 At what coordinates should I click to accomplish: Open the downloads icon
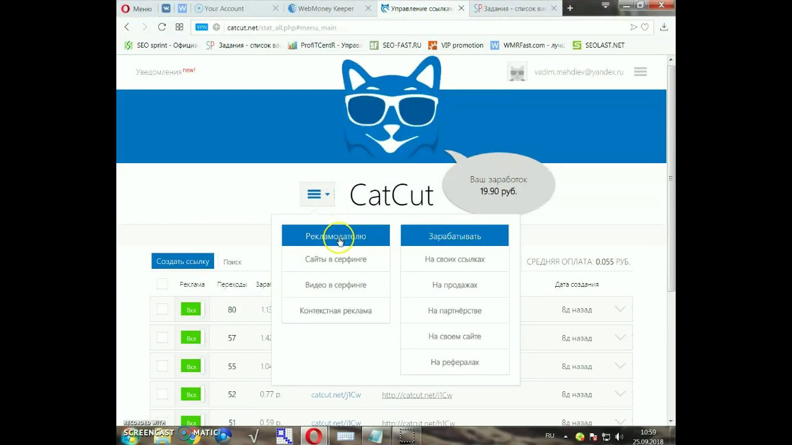(664, 27)
